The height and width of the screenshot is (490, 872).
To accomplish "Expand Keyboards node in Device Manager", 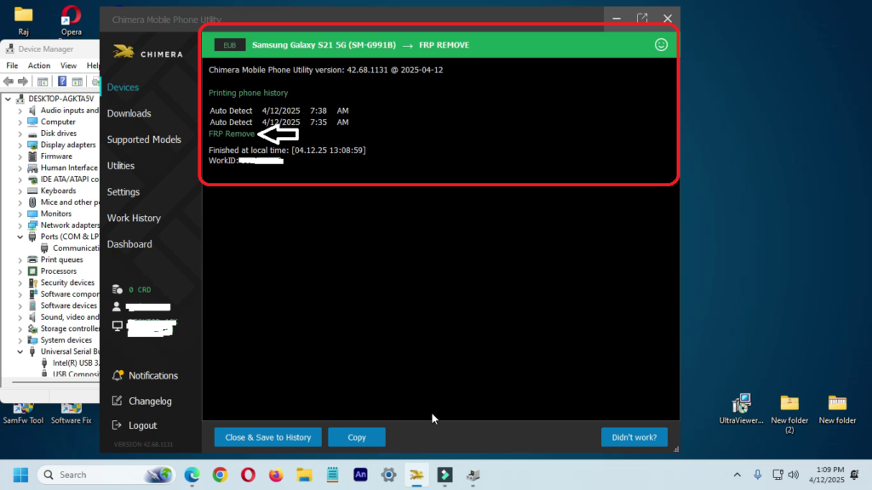I will pos(20,191).
